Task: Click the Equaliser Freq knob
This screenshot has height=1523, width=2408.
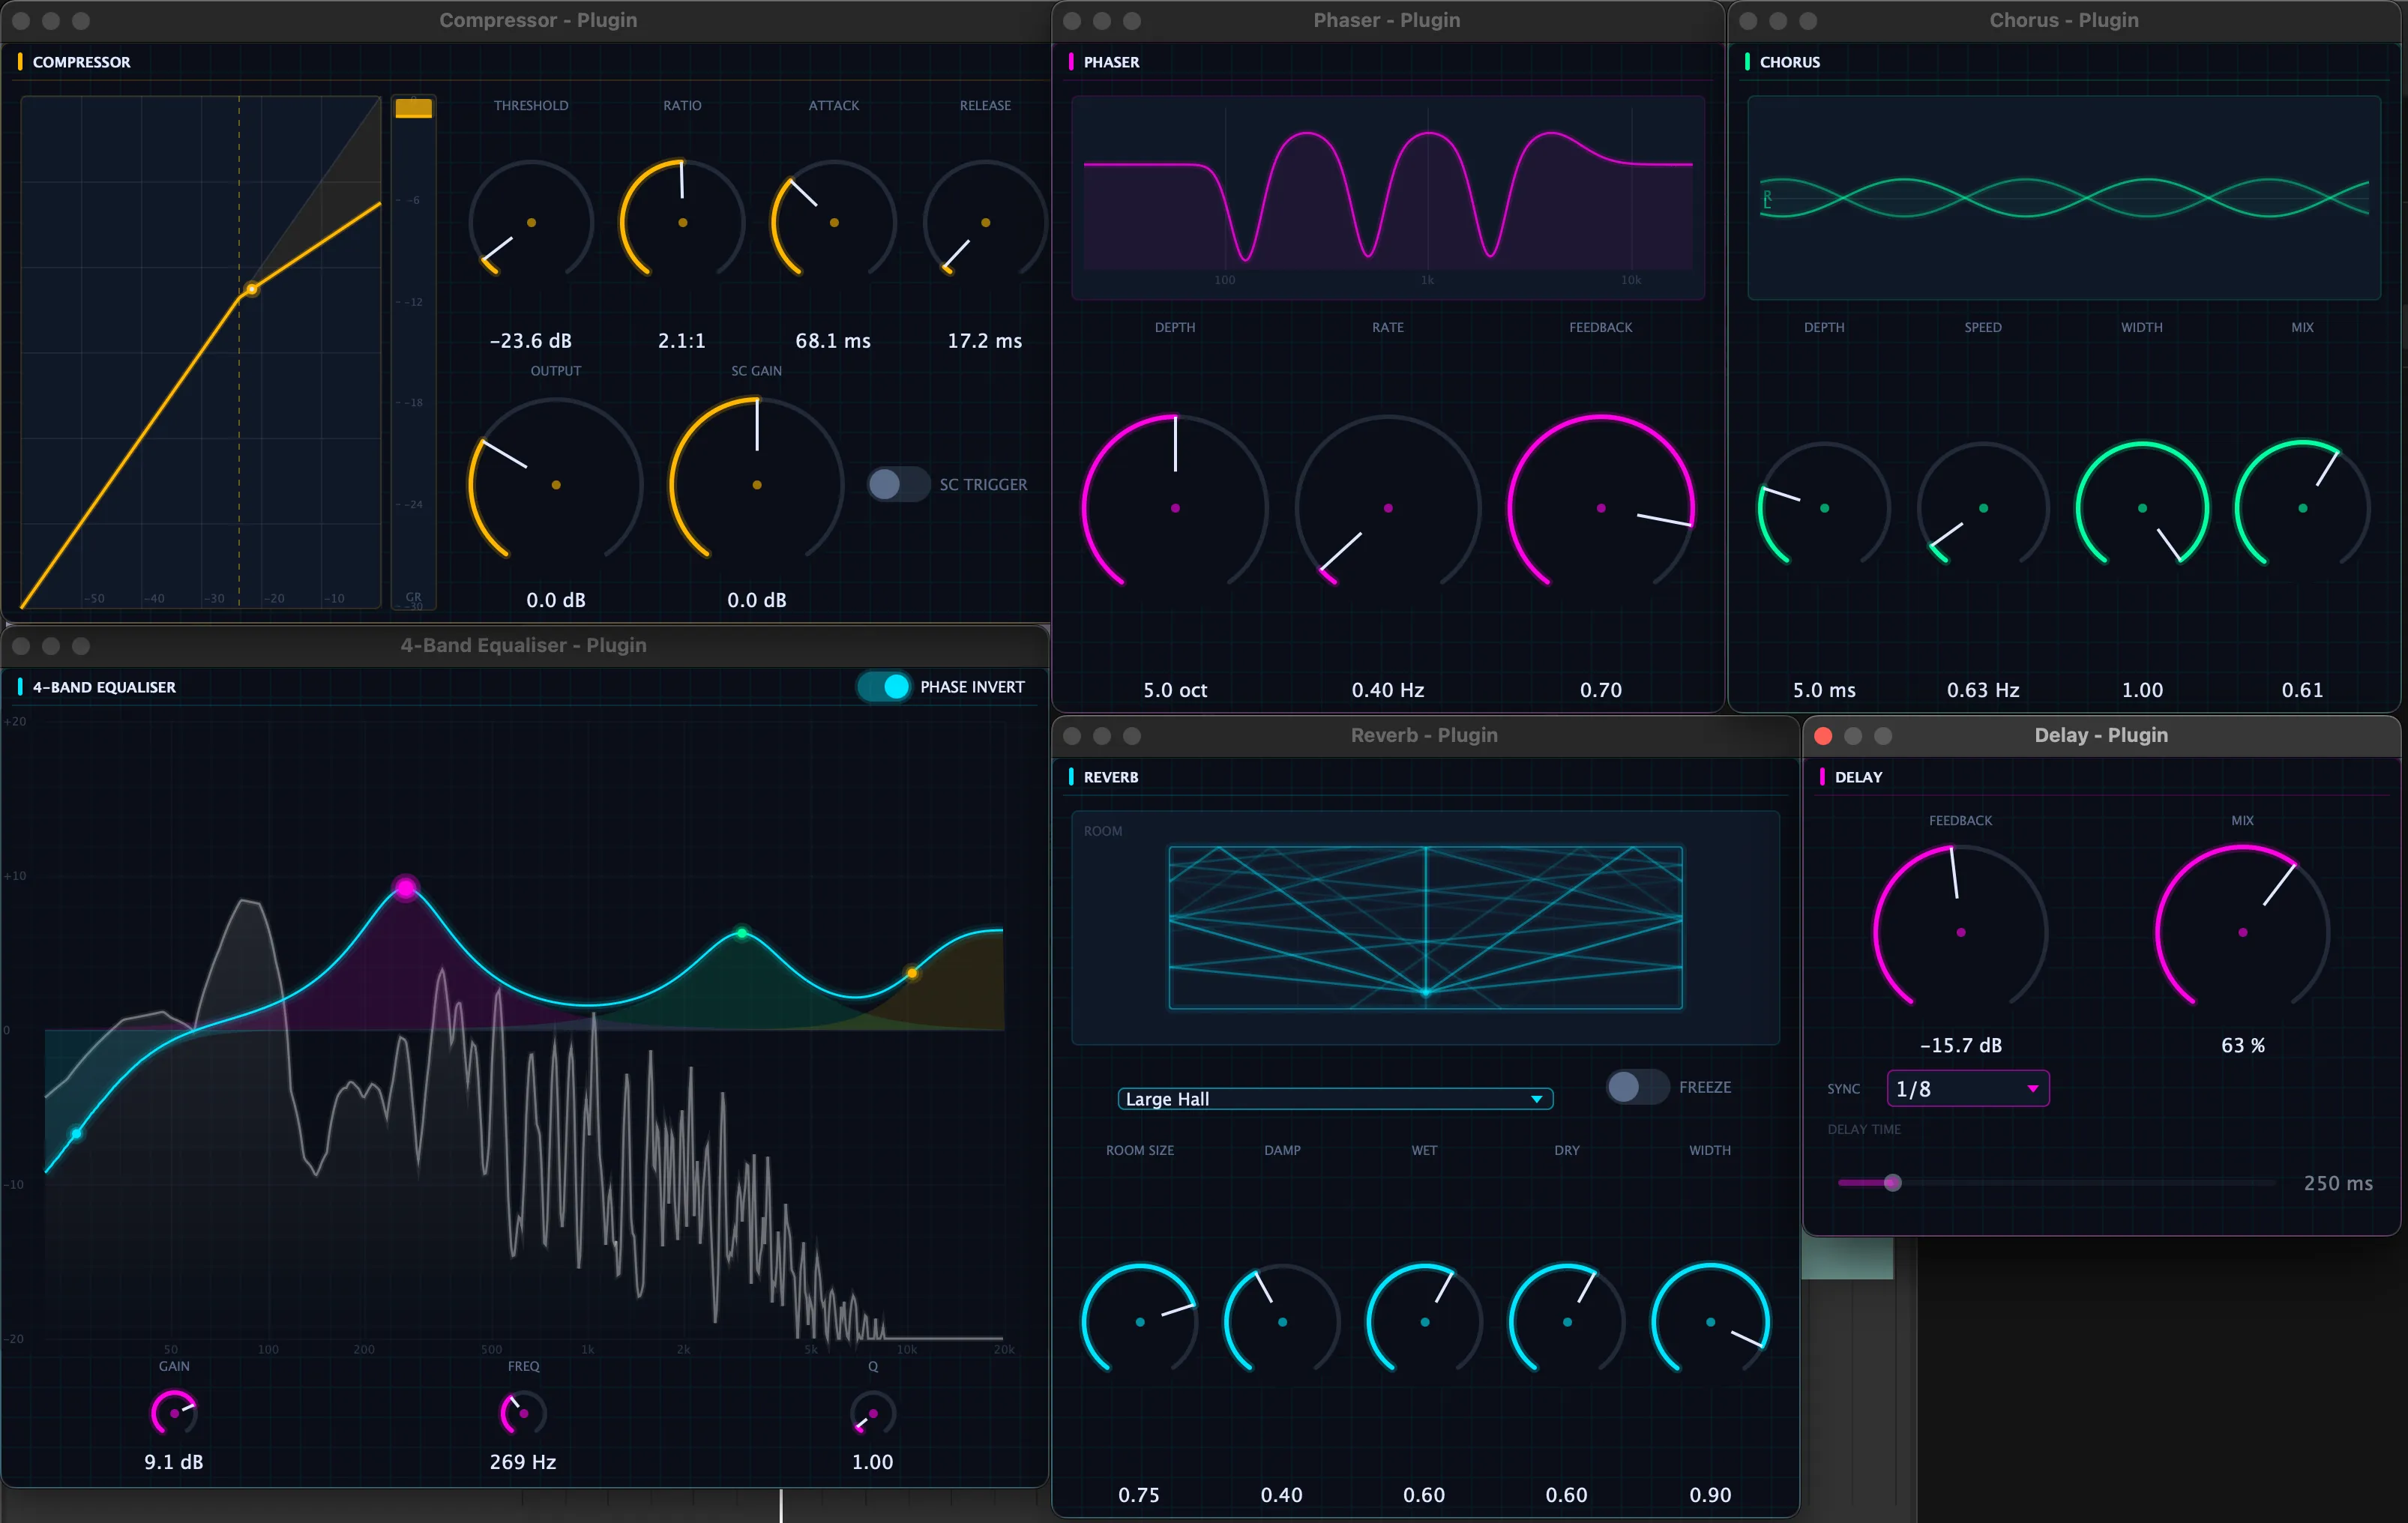Action: pyautogui.click(x=523, y=1413)
